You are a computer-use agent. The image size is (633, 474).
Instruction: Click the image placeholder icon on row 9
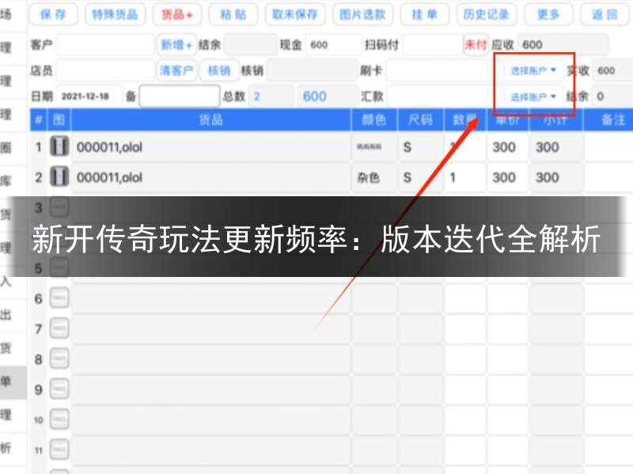tap(59, 389)
